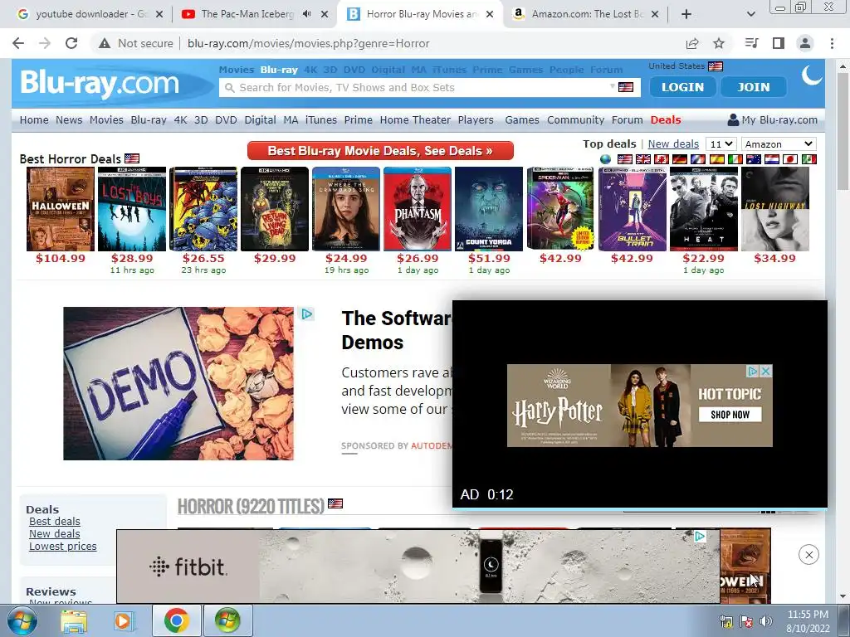Viewport: 850px width, 637px height.
Task: Open the 4K menu item
Action: tap(180, 119)
